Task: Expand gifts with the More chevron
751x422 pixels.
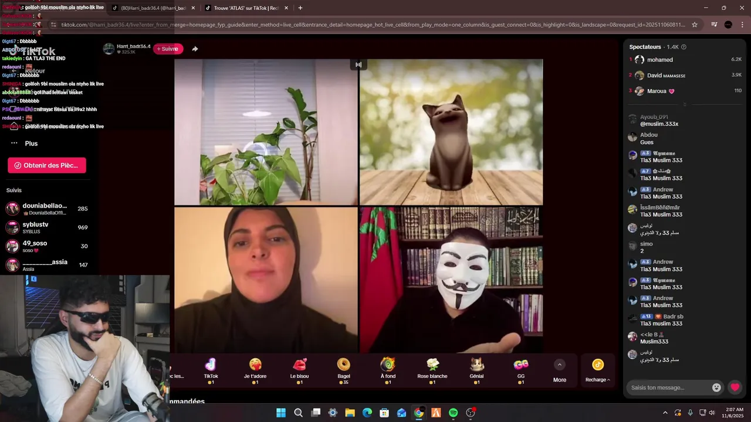Action: 560,365
